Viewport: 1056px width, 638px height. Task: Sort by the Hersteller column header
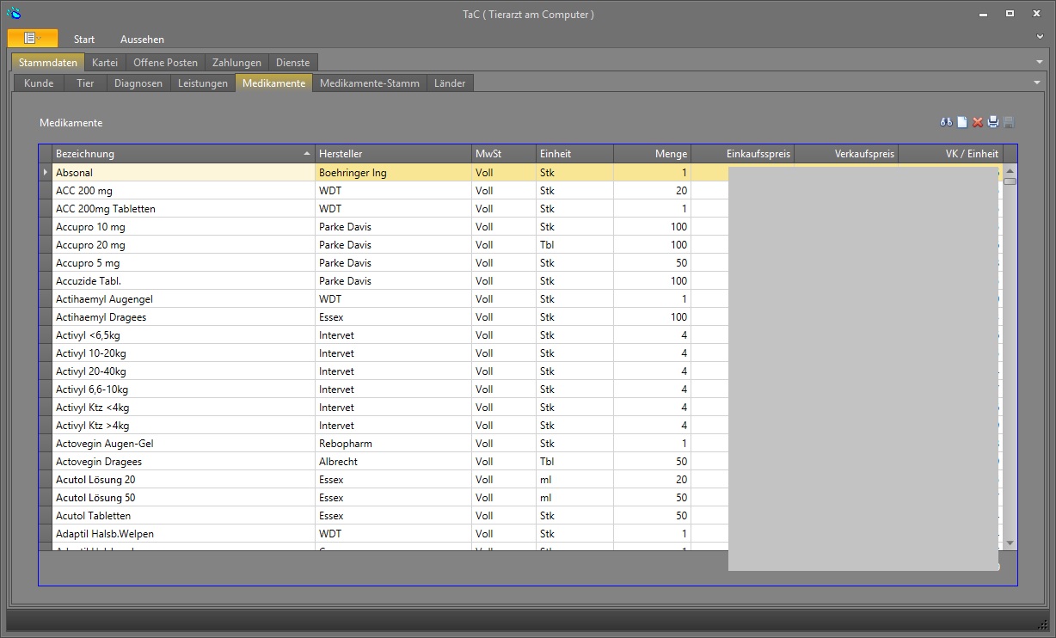click(x=393, y=154)
